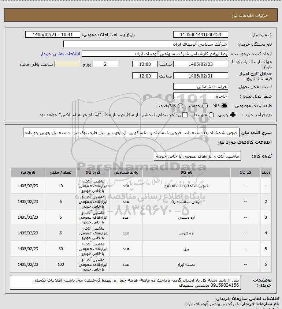Select the خدمت radio button

pyautogui.click(x=205, y=106)
